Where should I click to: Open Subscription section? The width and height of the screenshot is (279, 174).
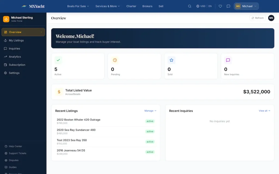(x=23, y=65)
